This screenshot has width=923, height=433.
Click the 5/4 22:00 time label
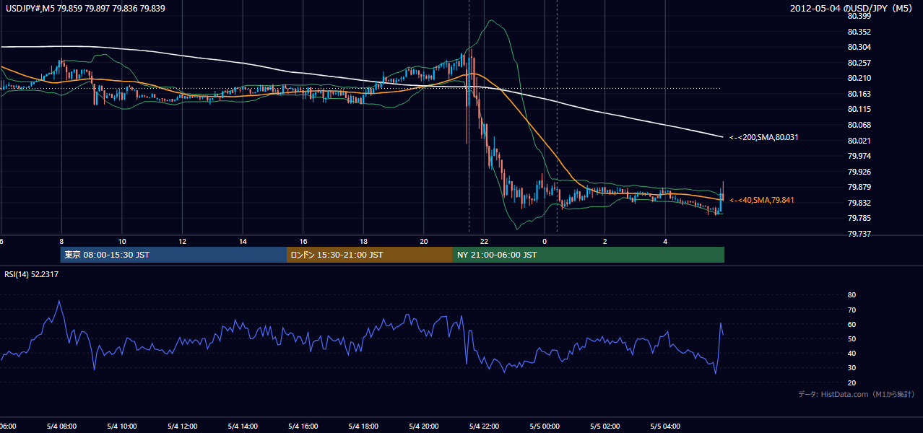tap(484, 427)
